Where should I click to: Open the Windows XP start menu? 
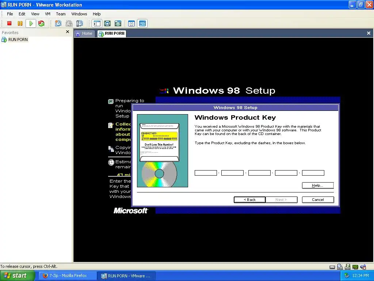(x=17, y=276)
